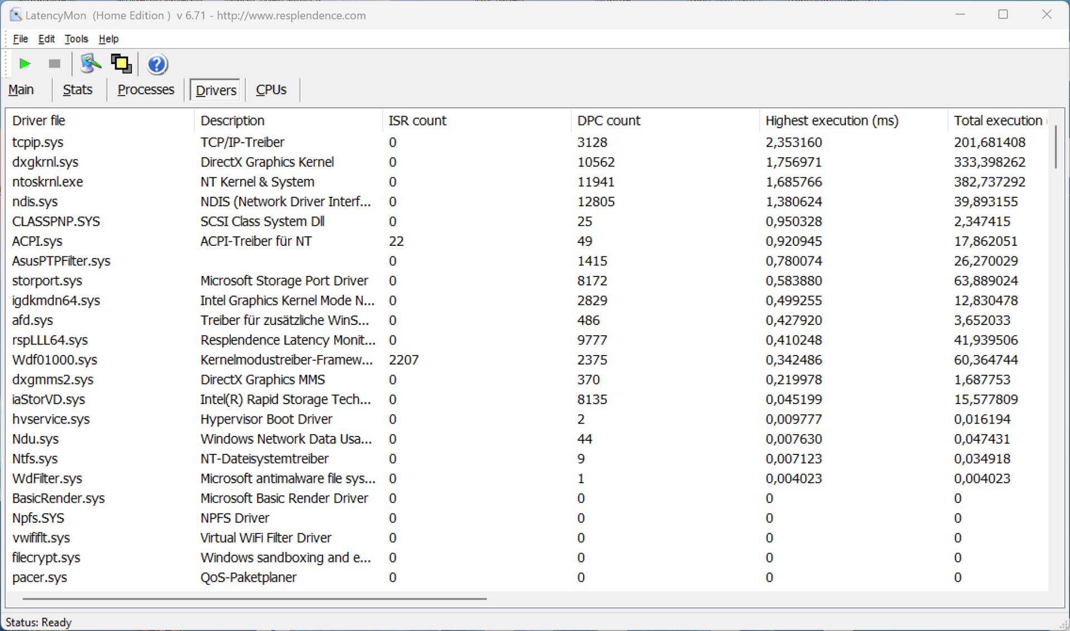The image size is (1070, 631).
Task: Open the Tools menu
Action: 76,39
